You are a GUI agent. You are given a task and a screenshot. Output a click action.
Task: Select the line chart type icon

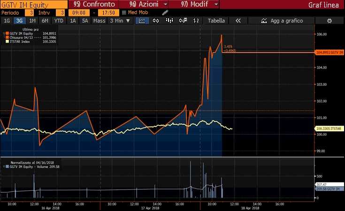[x=142, y=21]
